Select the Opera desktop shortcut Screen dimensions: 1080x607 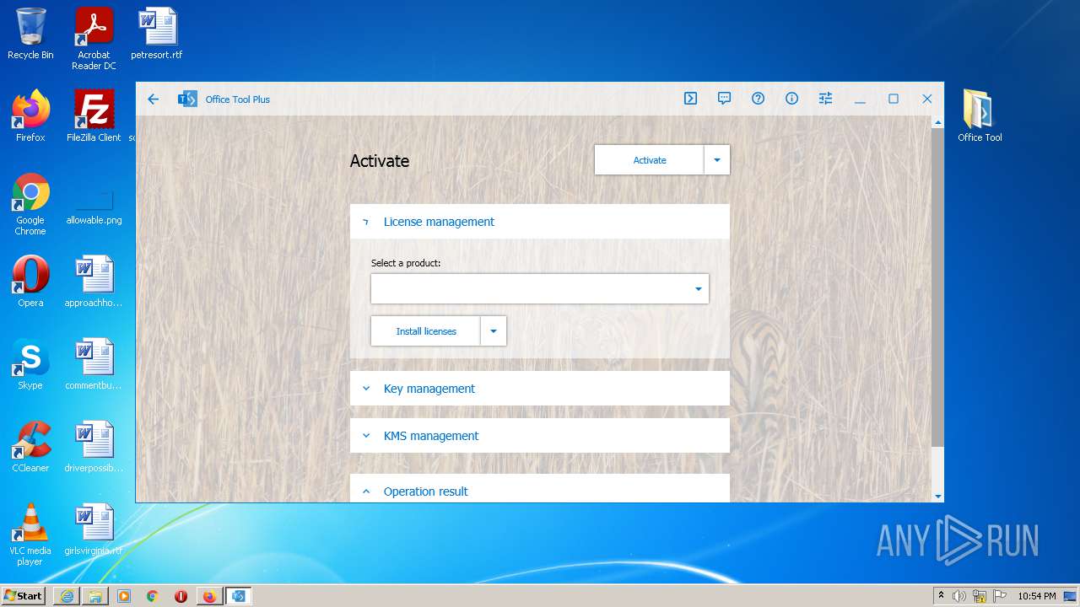pyautogui.click(x=30, y=282)
